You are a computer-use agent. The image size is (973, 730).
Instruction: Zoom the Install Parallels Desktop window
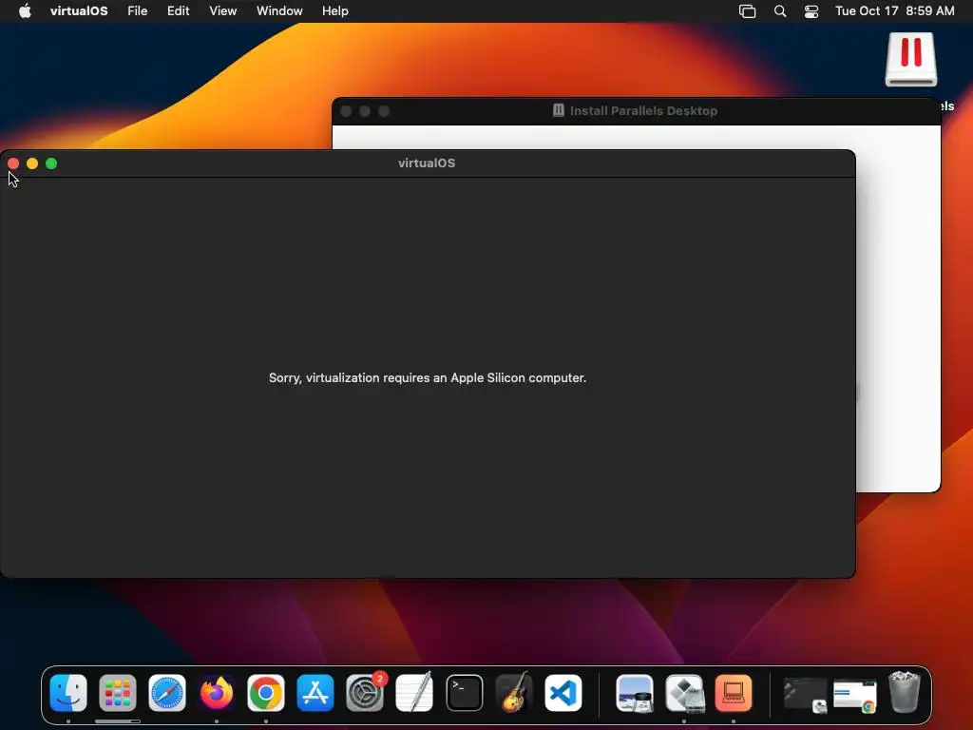coord(384,111)
